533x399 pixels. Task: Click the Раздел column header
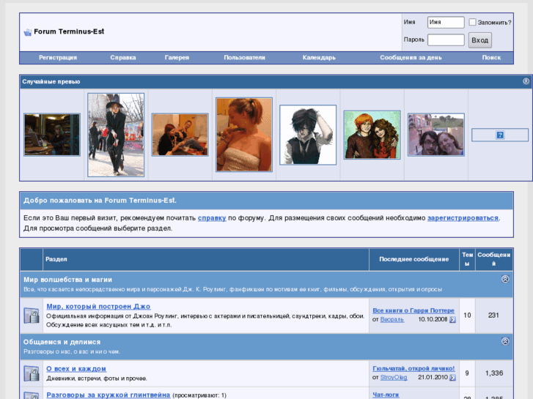coord(56,259)
